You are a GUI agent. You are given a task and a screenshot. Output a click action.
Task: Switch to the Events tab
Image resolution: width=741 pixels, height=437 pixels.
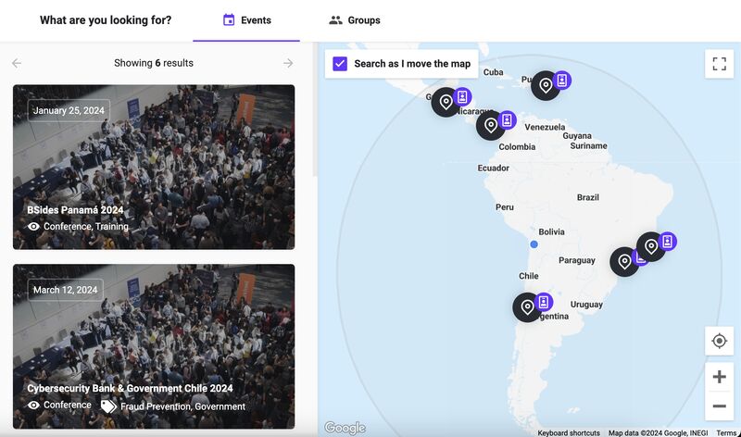(x=246, y=20)
